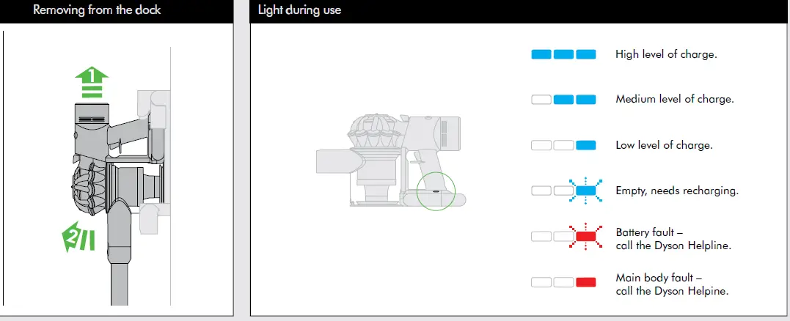Click the 'Empty, needs recharging.' text
This screenshot has width=790, height=321.
(676, 191)
